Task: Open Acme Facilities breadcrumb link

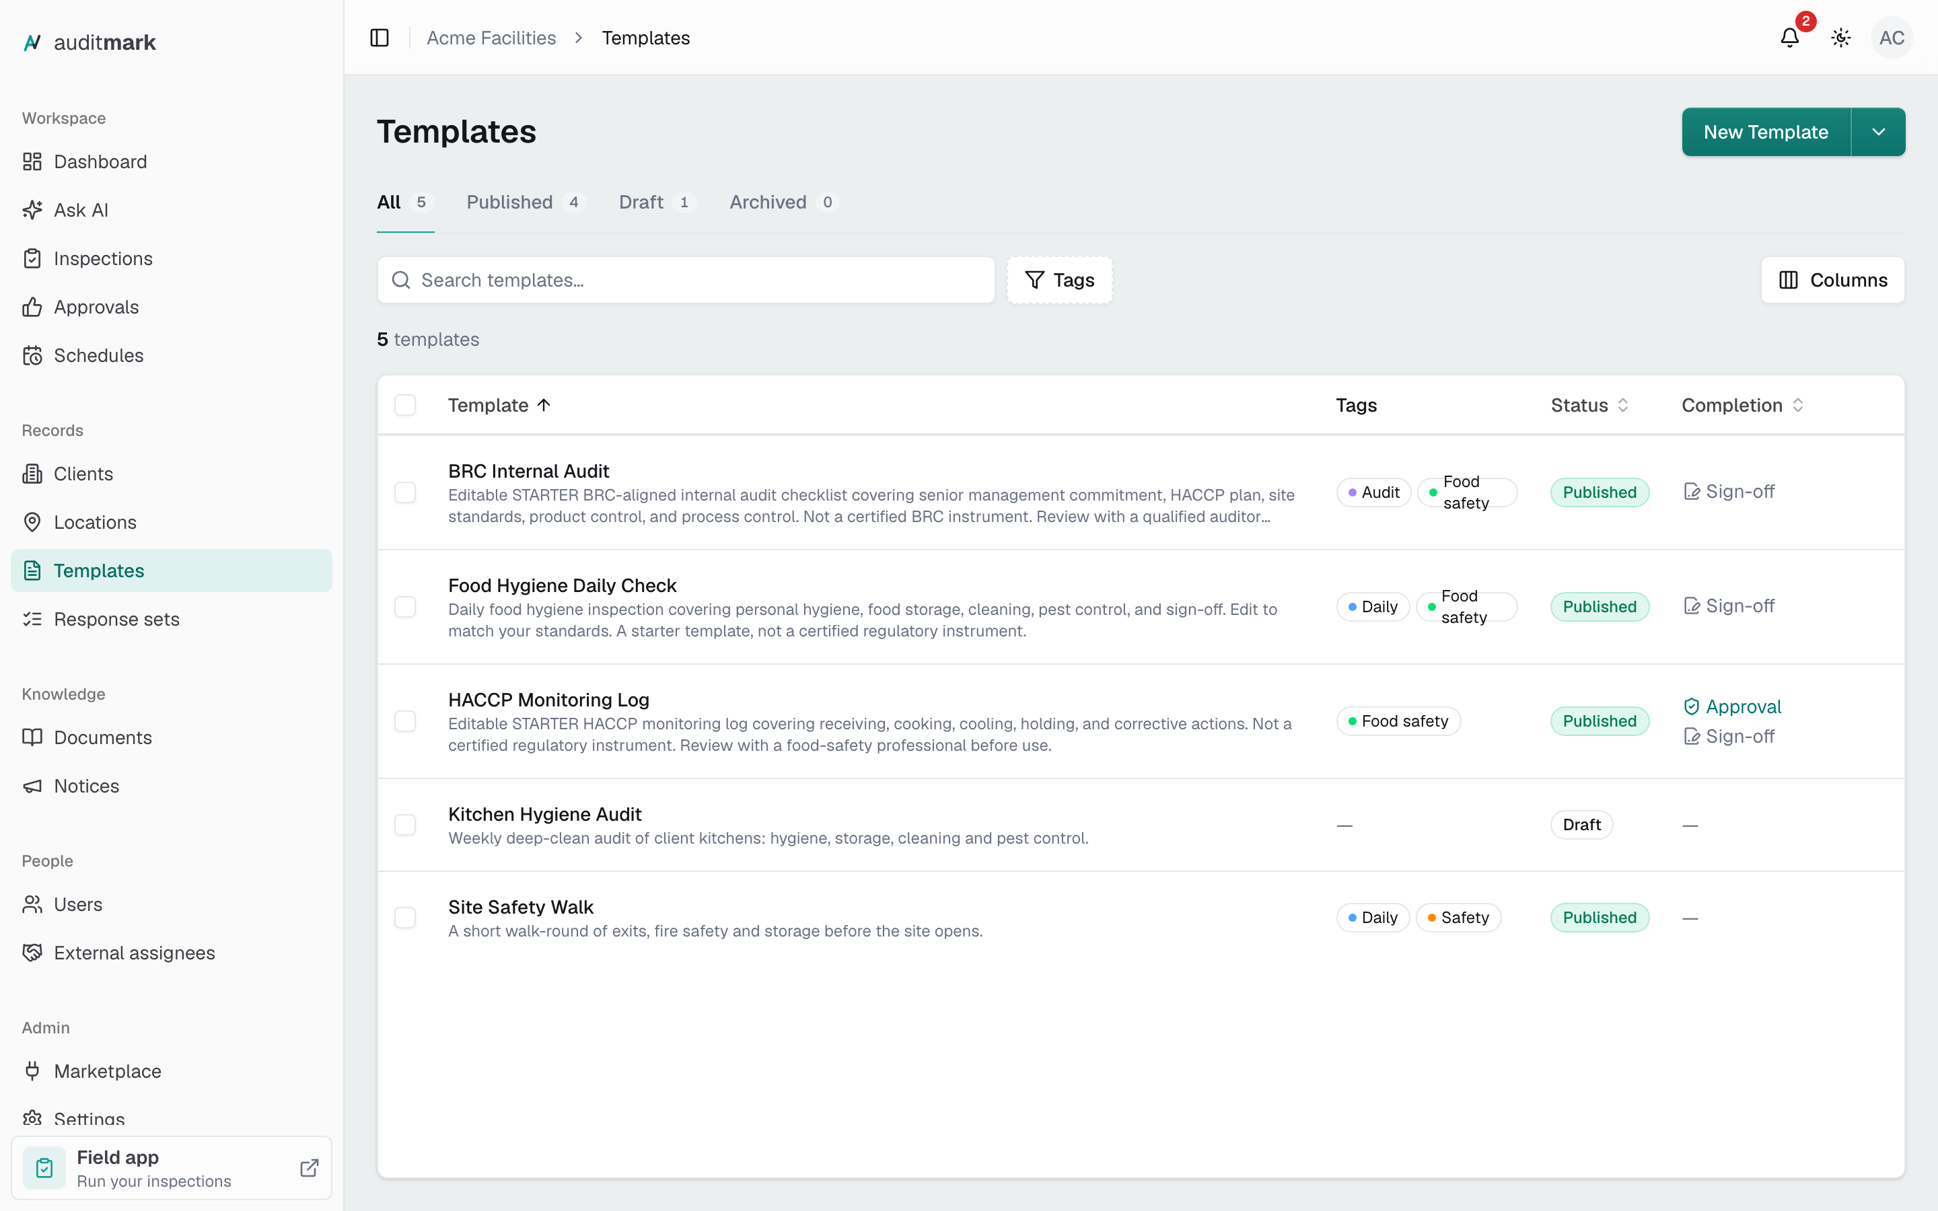Action: pyautogui.click(x=491, y=38)
